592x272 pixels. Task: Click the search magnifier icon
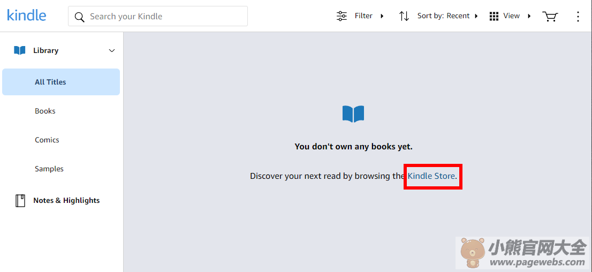click(x=79, y=17)
